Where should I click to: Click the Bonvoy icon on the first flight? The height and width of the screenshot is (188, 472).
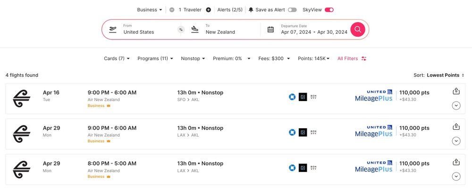[x=314, y=97]
